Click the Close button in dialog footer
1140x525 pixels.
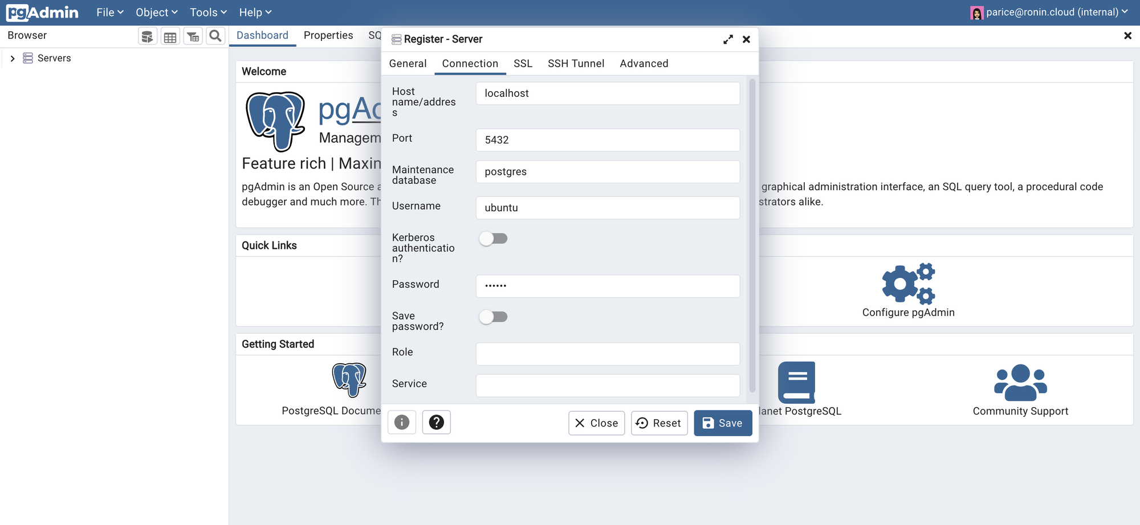(x=597, y=423)
